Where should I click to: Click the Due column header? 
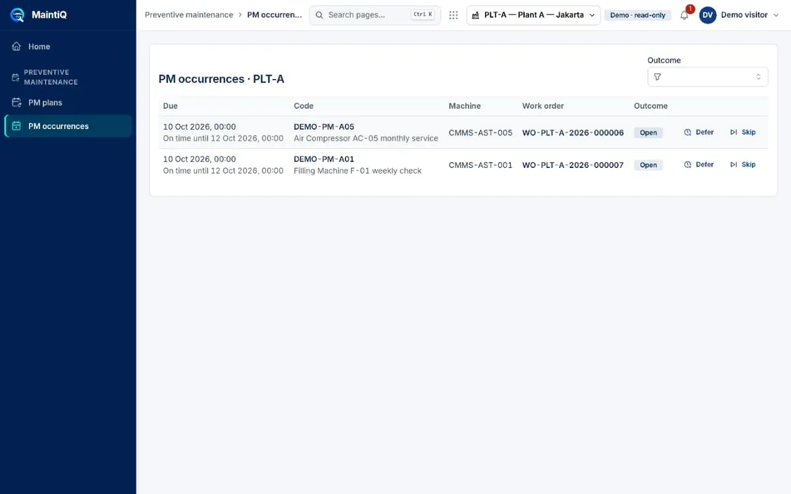click(170, 106)
